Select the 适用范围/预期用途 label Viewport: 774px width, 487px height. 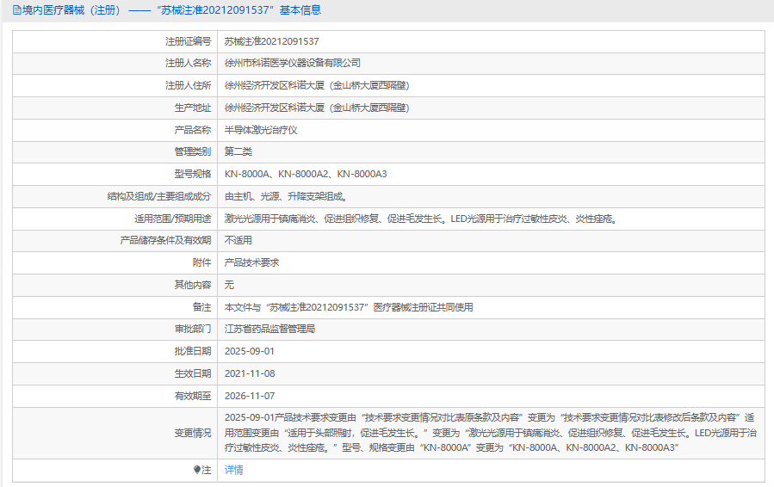(x=173, y=219)
